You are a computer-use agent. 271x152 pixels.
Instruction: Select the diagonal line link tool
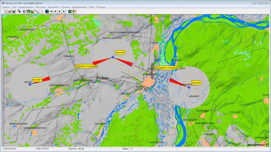point(36,11)
